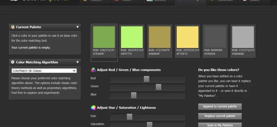Click the Color Matching Algorithm gear icon
Viewport: 277px width, 127px height.
point(13,62)
